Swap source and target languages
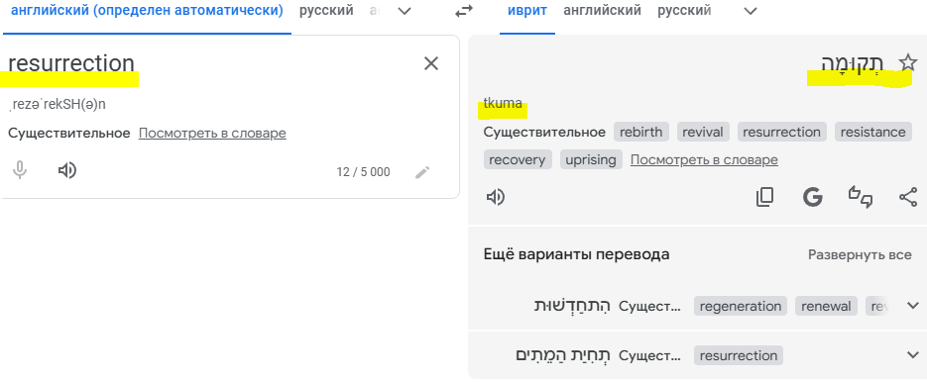Viewport: 927px width, 382px height. [x=464, y=11]
